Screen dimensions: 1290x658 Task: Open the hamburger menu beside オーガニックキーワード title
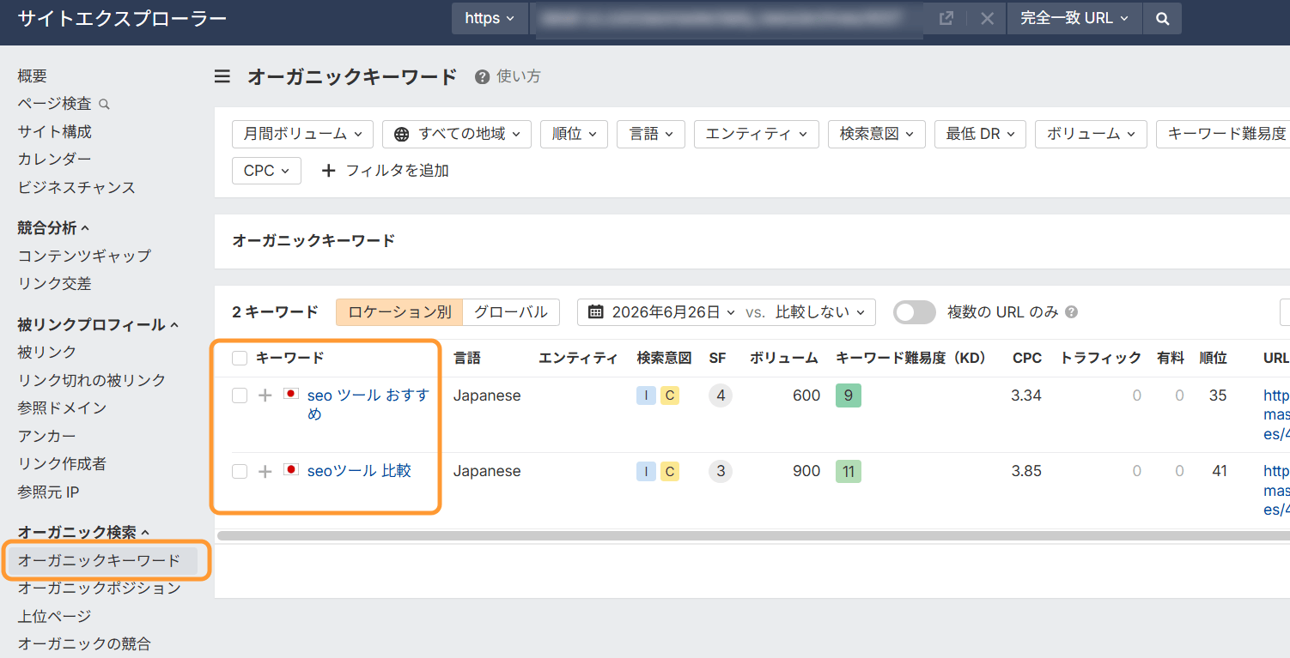click(222, 76)
